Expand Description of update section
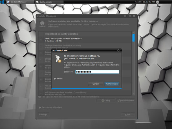 (50, 107)
